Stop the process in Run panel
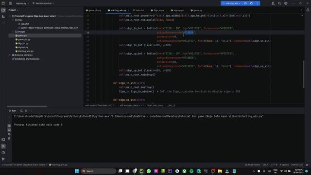Viewport: 311px width, 175px height. (x=26, y=111)
